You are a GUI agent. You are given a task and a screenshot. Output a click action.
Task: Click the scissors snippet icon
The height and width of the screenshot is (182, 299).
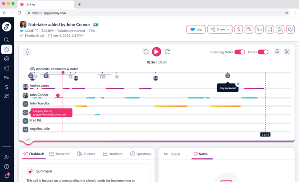(x=287, y=52)
